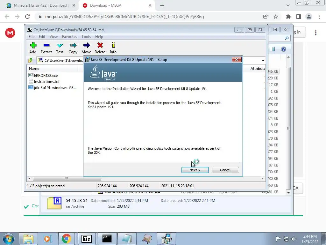Switch to the Java installer taskbar item
This screenshot has width=326, height=245.
click(167, 239)
